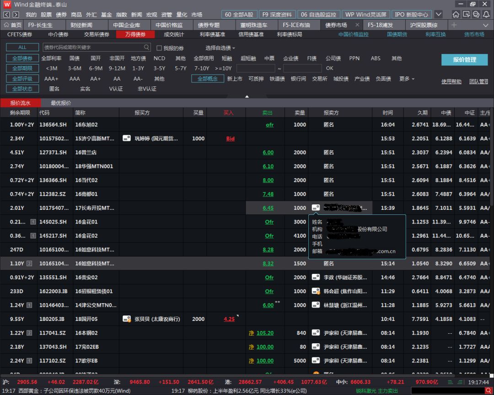Click the second green list icon near clock
Viewport: 494px width, 395px height.
tap(460, 382)
